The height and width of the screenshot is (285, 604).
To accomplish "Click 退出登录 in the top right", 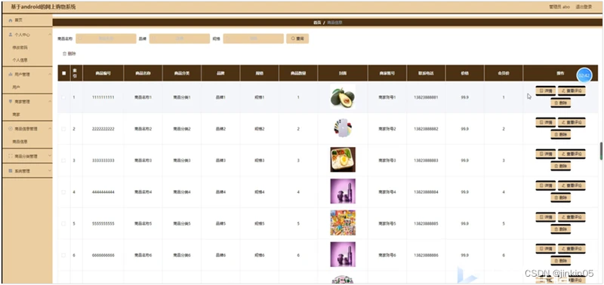I will [584, 7].
